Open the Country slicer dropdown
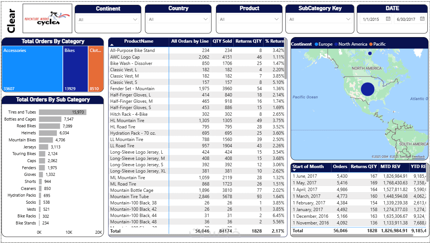The height and width of the screenshot is (243, 430). click(178, 19)
